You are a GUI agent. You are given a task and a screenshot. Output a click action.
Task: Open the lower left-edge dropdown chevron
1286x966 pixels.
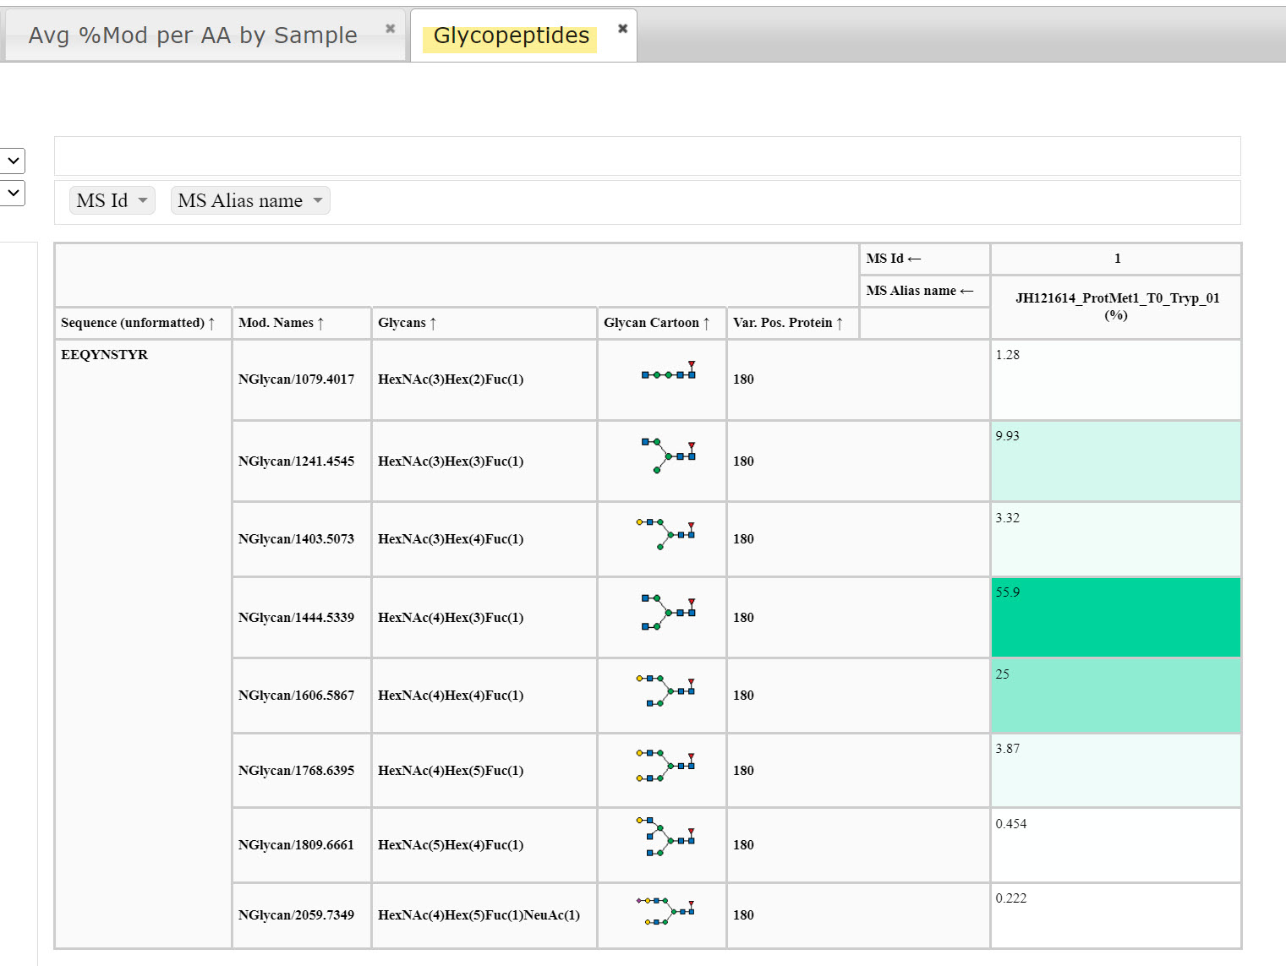[x=13, y=193]
